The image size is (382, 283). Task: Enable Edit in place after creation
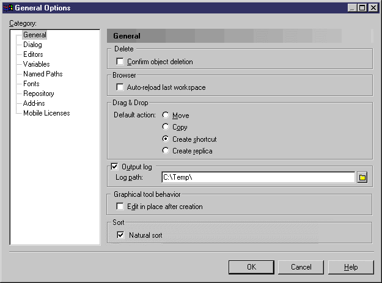pos(120,206)
